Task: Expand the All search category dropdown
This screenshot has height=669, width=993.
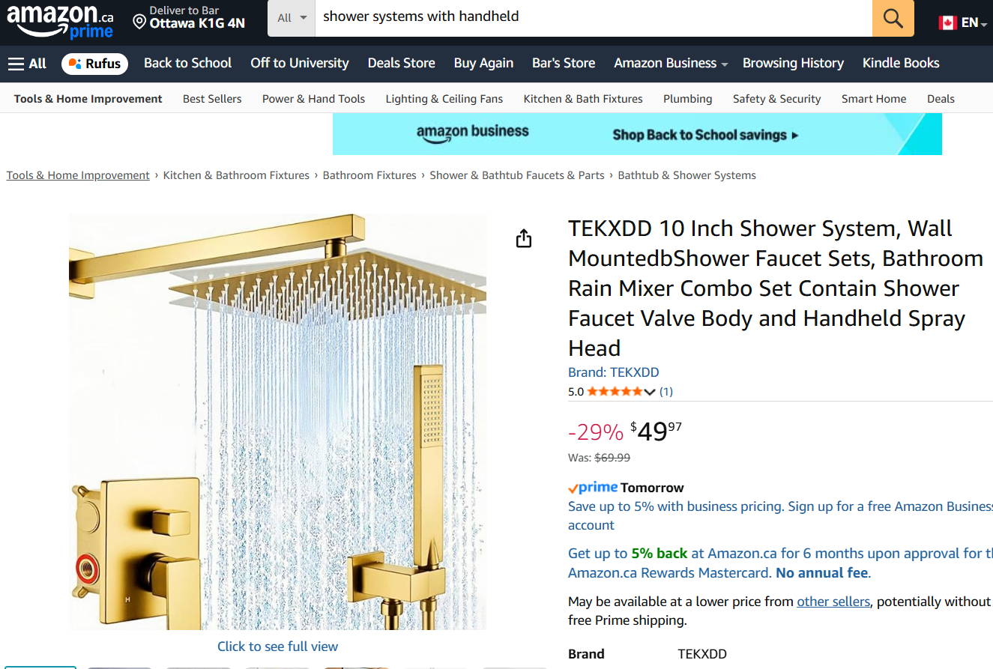Action: pyautogui.click(x=292, y=17)
